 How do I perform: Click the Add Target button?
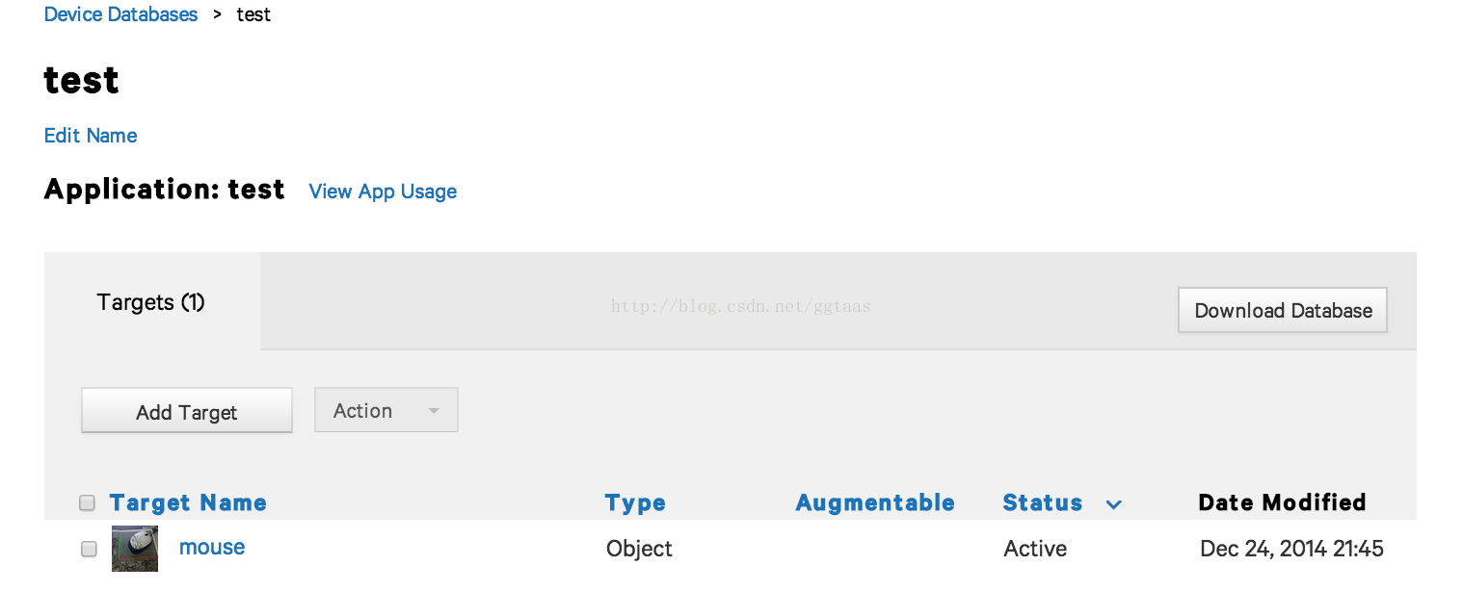187,411
